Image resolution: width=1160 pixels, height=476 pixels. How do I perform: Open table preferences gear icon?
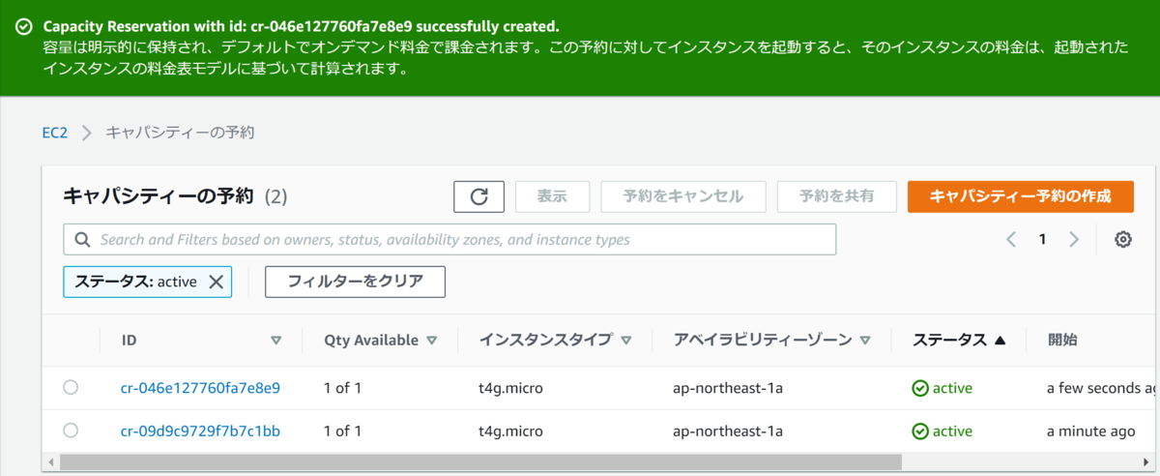click(1122, 240)
